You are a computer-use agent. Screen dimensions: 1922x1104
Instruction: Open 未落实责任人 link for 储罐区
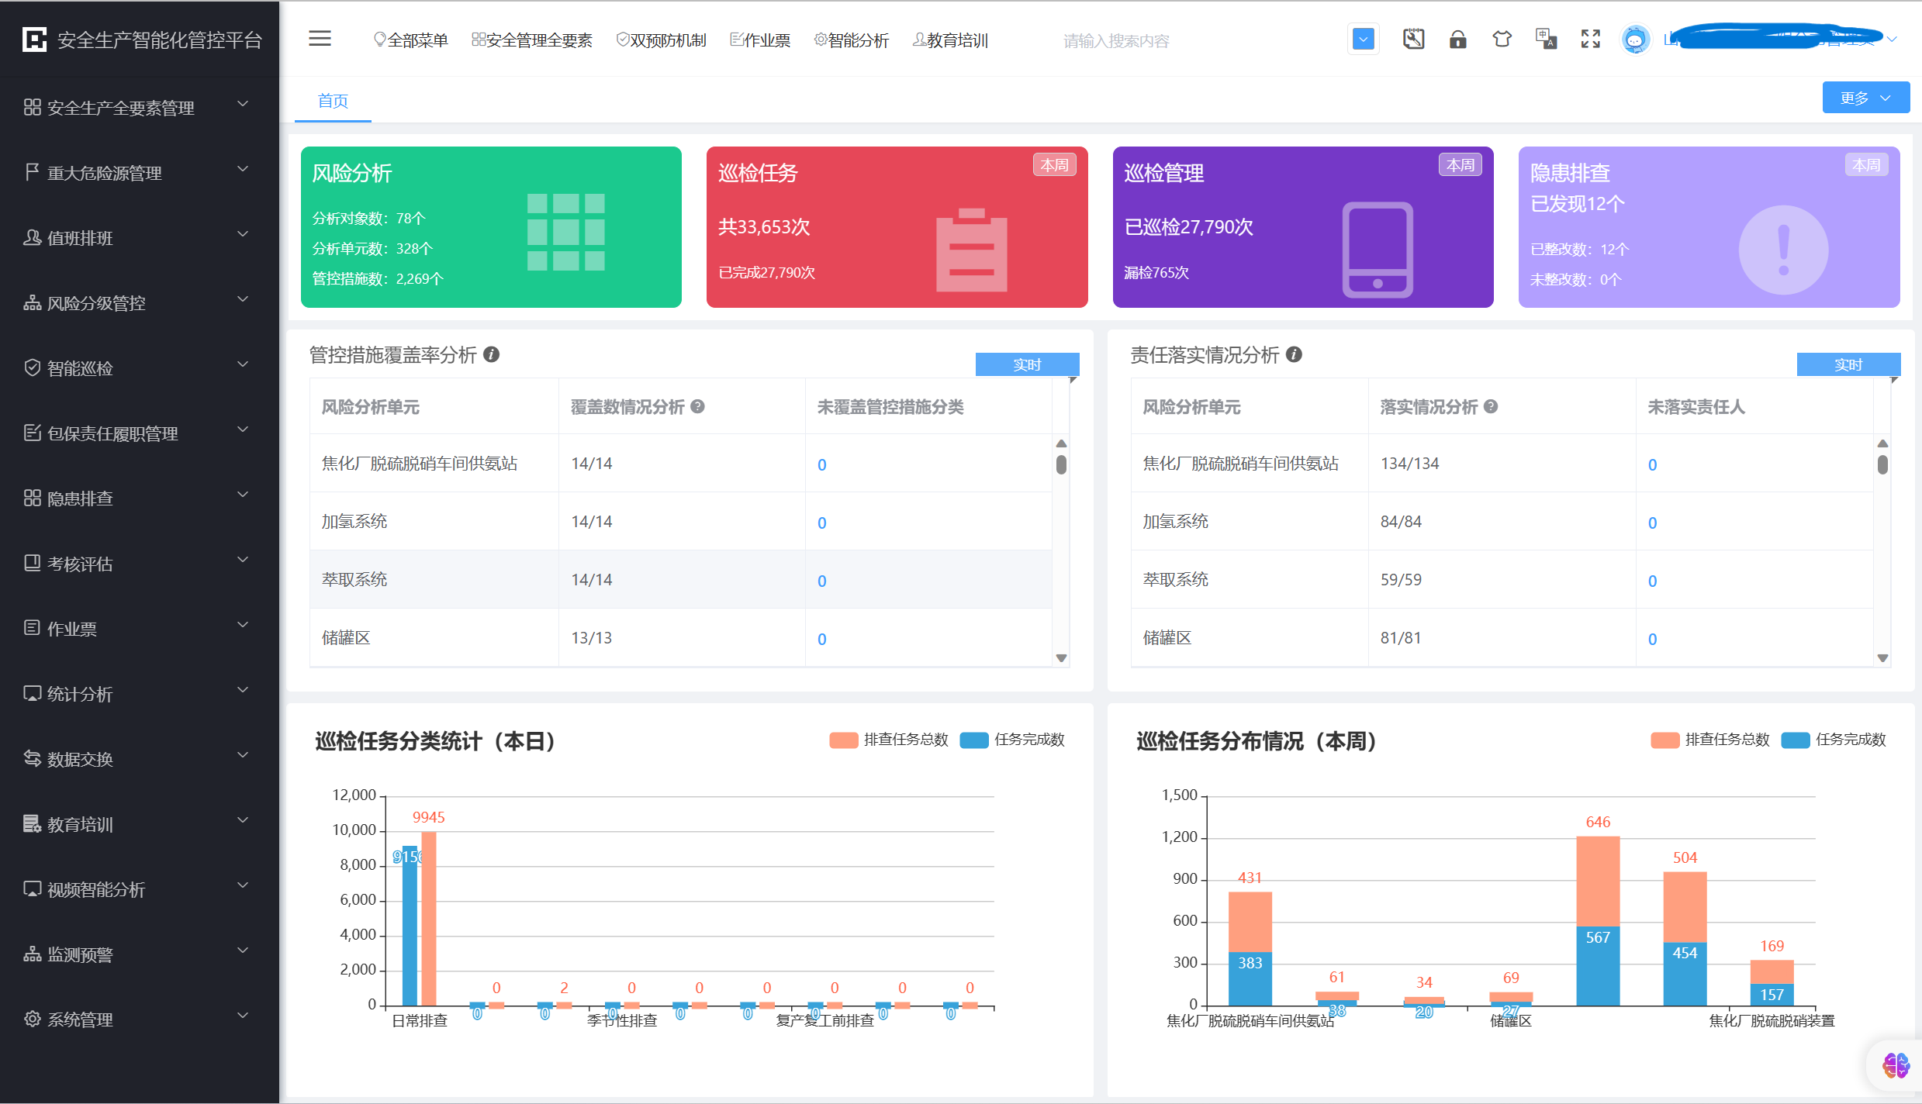tap(1652, 639)
